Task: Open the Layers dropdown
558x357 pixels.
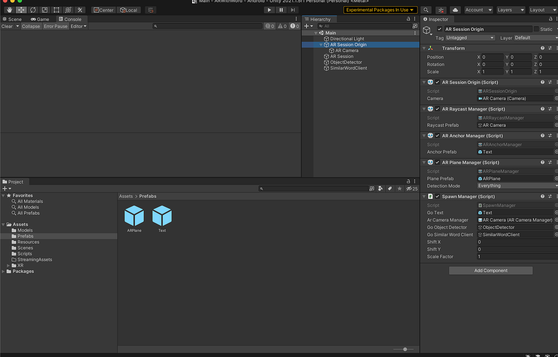Action: [x=511, y=10]
